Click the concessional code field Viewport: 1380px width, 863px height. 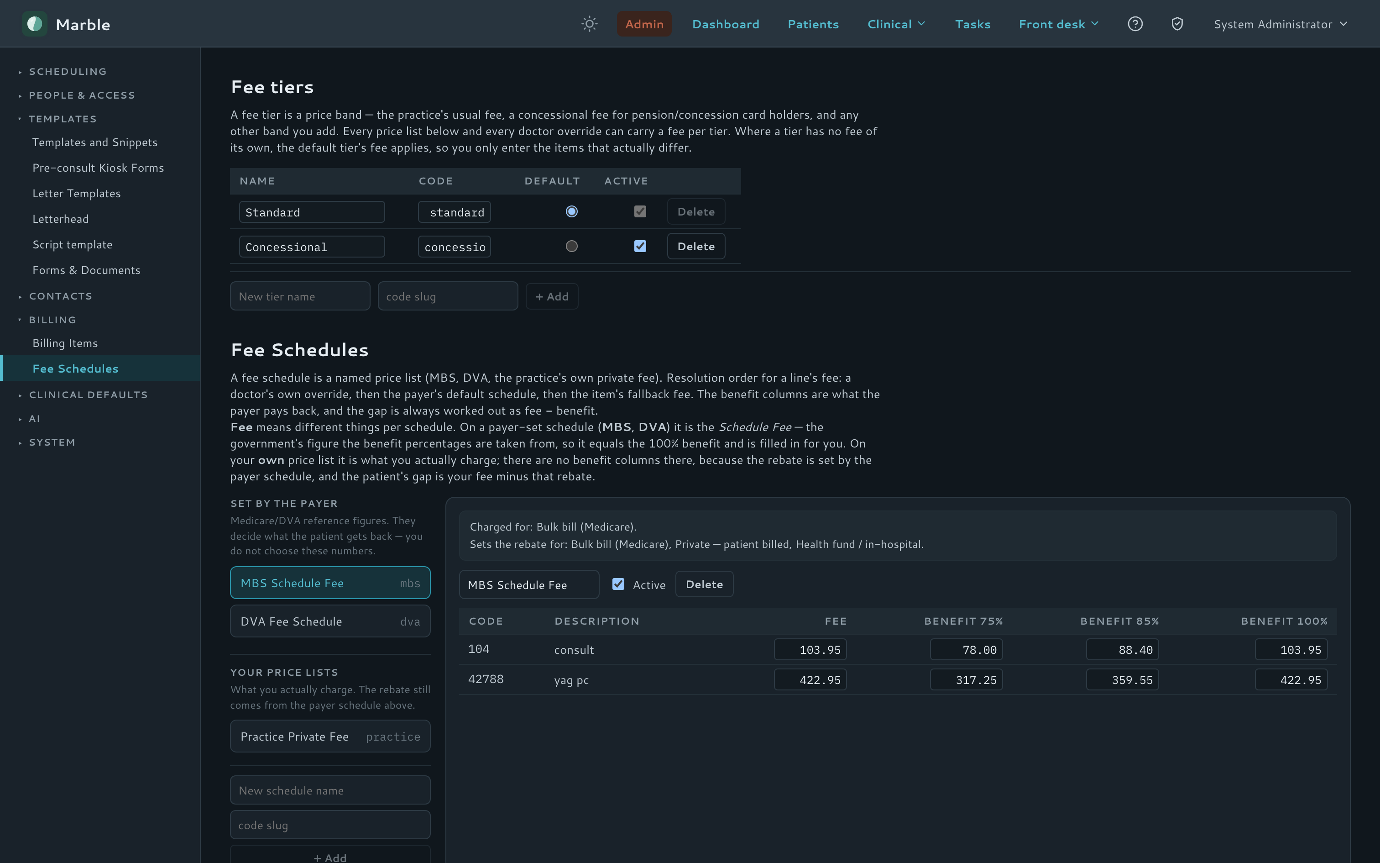tap(455, 247)
